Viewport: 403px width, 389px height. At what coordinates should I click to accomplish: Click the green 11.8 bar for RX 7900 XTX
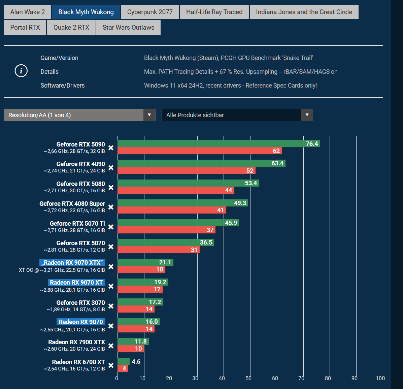(x=133, y=342)
